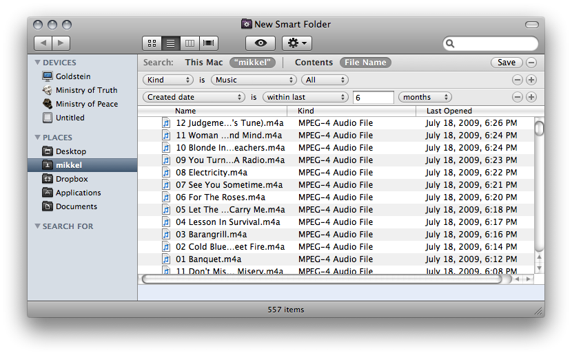Image resolution: width=572 pixels, height=355 pixels.
Task: Switch to list view
Action: pos(171,43)
